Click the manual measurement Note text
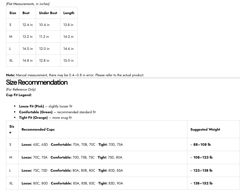 coord(75,75)
